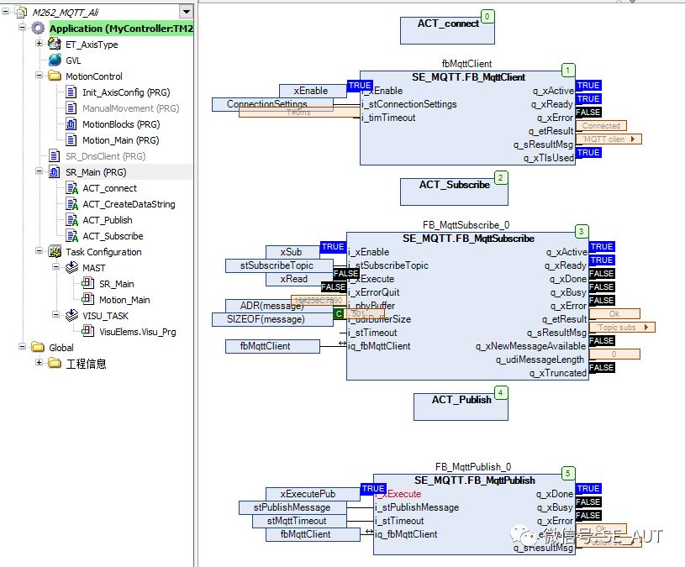This screenshot has width=685, height=567.
Task: Select ACT_CreateDataString in the tree
Action: (129, 204)
